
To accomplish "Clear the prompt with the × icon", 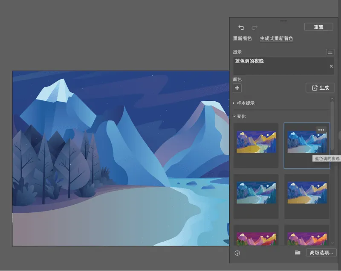I will pos(331,66).
